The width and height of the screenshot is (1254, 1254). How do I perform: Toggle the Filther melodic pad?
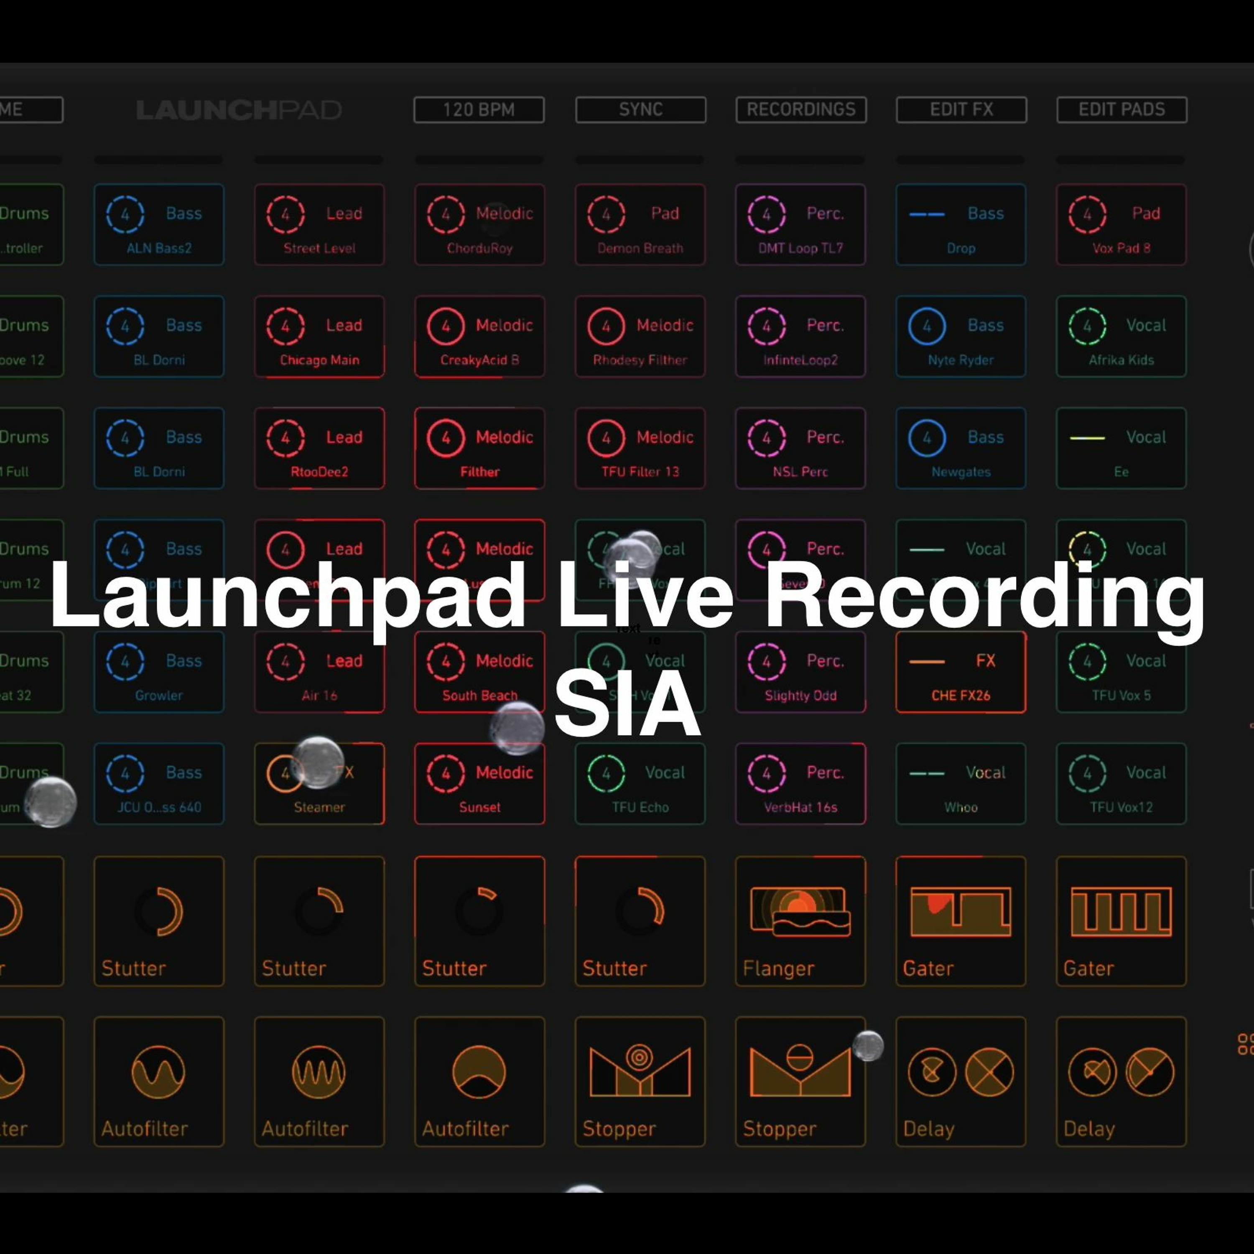click(x=480, y=448)
